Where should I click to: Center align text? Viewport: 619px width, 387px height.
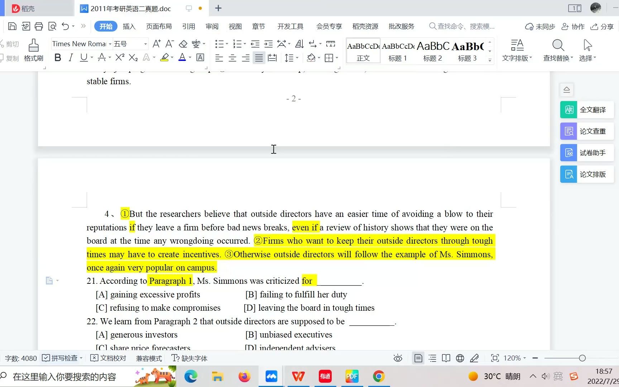click(x=232, y=58)
